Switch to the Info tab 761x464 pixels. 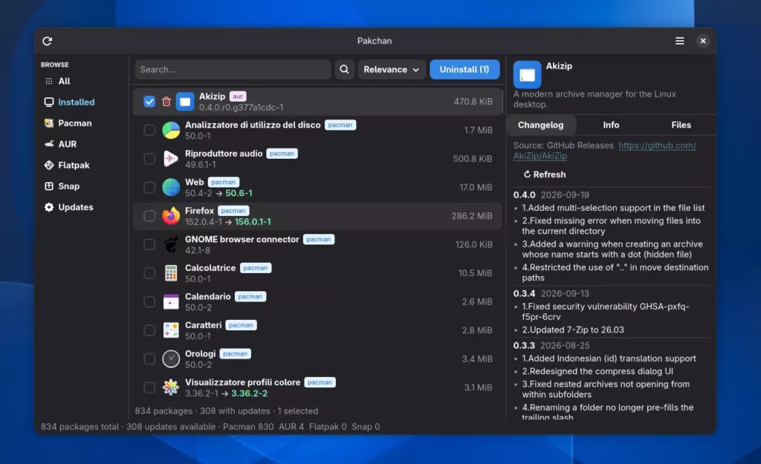611,125
